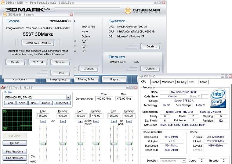Click the 5537 3DMarks score text
The height and width of the screenshot is (164, 232).
coord(38,34)
